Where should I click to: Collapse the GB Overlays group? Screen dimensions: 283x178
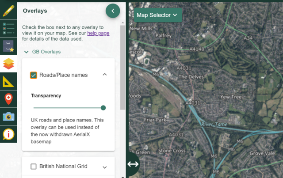pyautogui.click(x=27, y=52)
